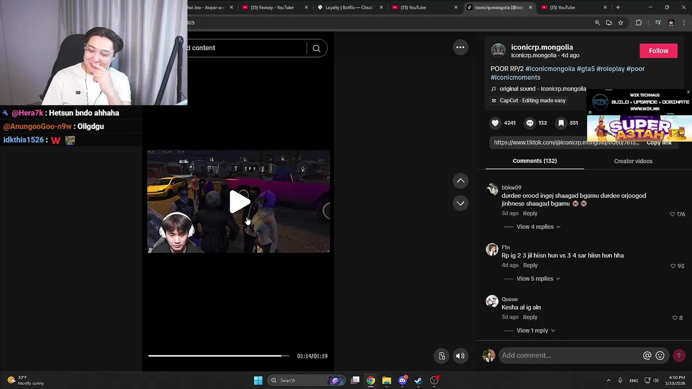Bookmark the video via favorites icon
The image size is (692, 389).
[x=561, y=123]
